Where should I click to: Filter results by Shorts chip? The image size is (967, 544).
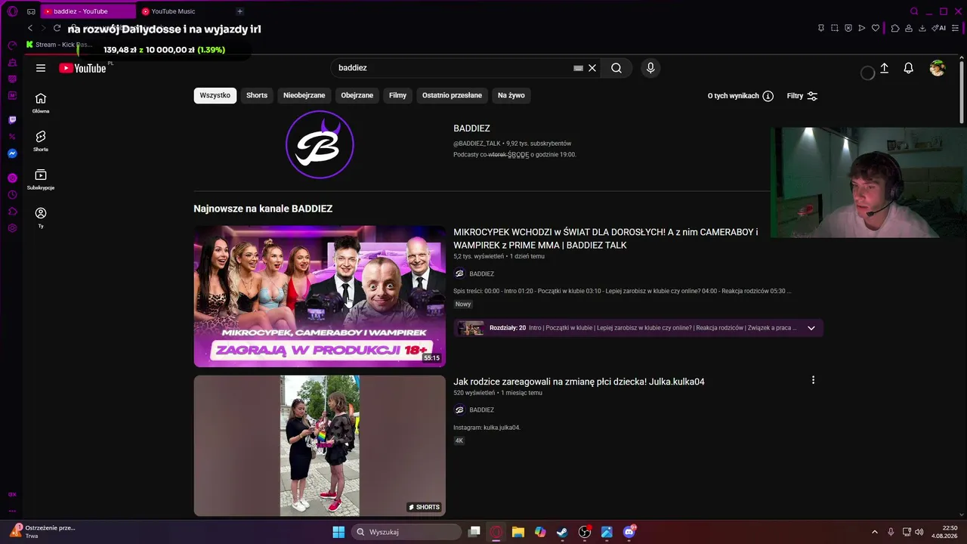[257, 96]
